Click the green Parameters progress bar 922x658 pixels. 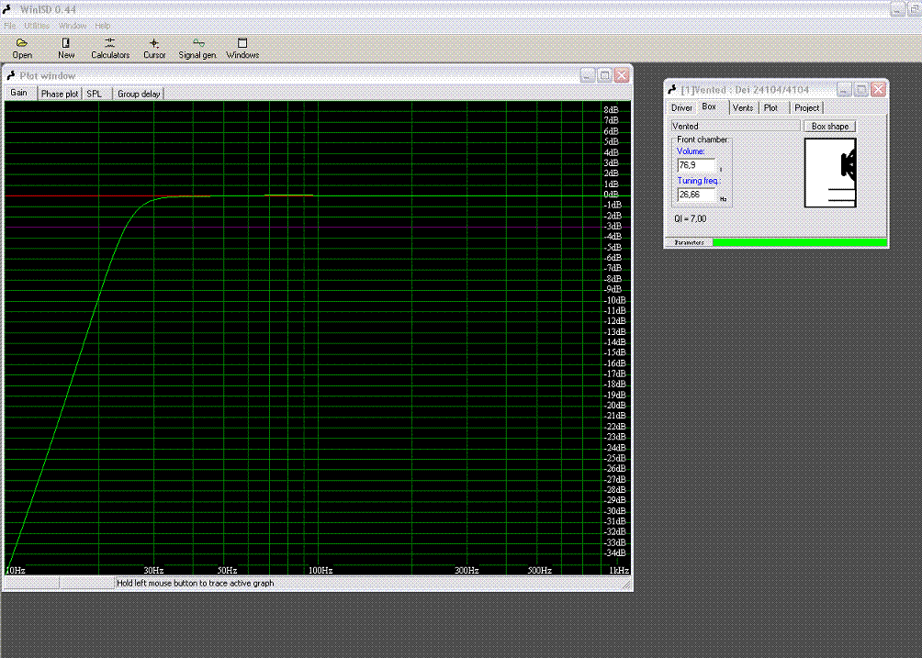799,242
